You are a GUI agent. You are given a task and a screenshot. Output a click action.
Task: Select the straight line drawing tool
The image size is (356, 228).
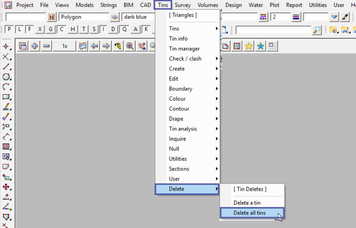tap(6, 67)
